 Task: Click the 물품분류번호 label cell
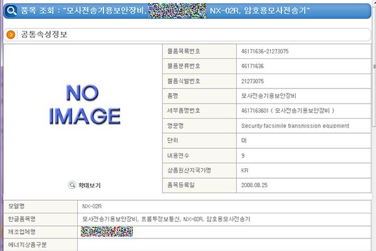coord(199,66)
